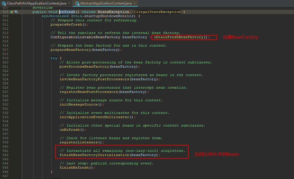The width and height of the screenshot is (294, 179).
Task: Click the postProcessBeanFactory call
Action: tap(84, 66)
